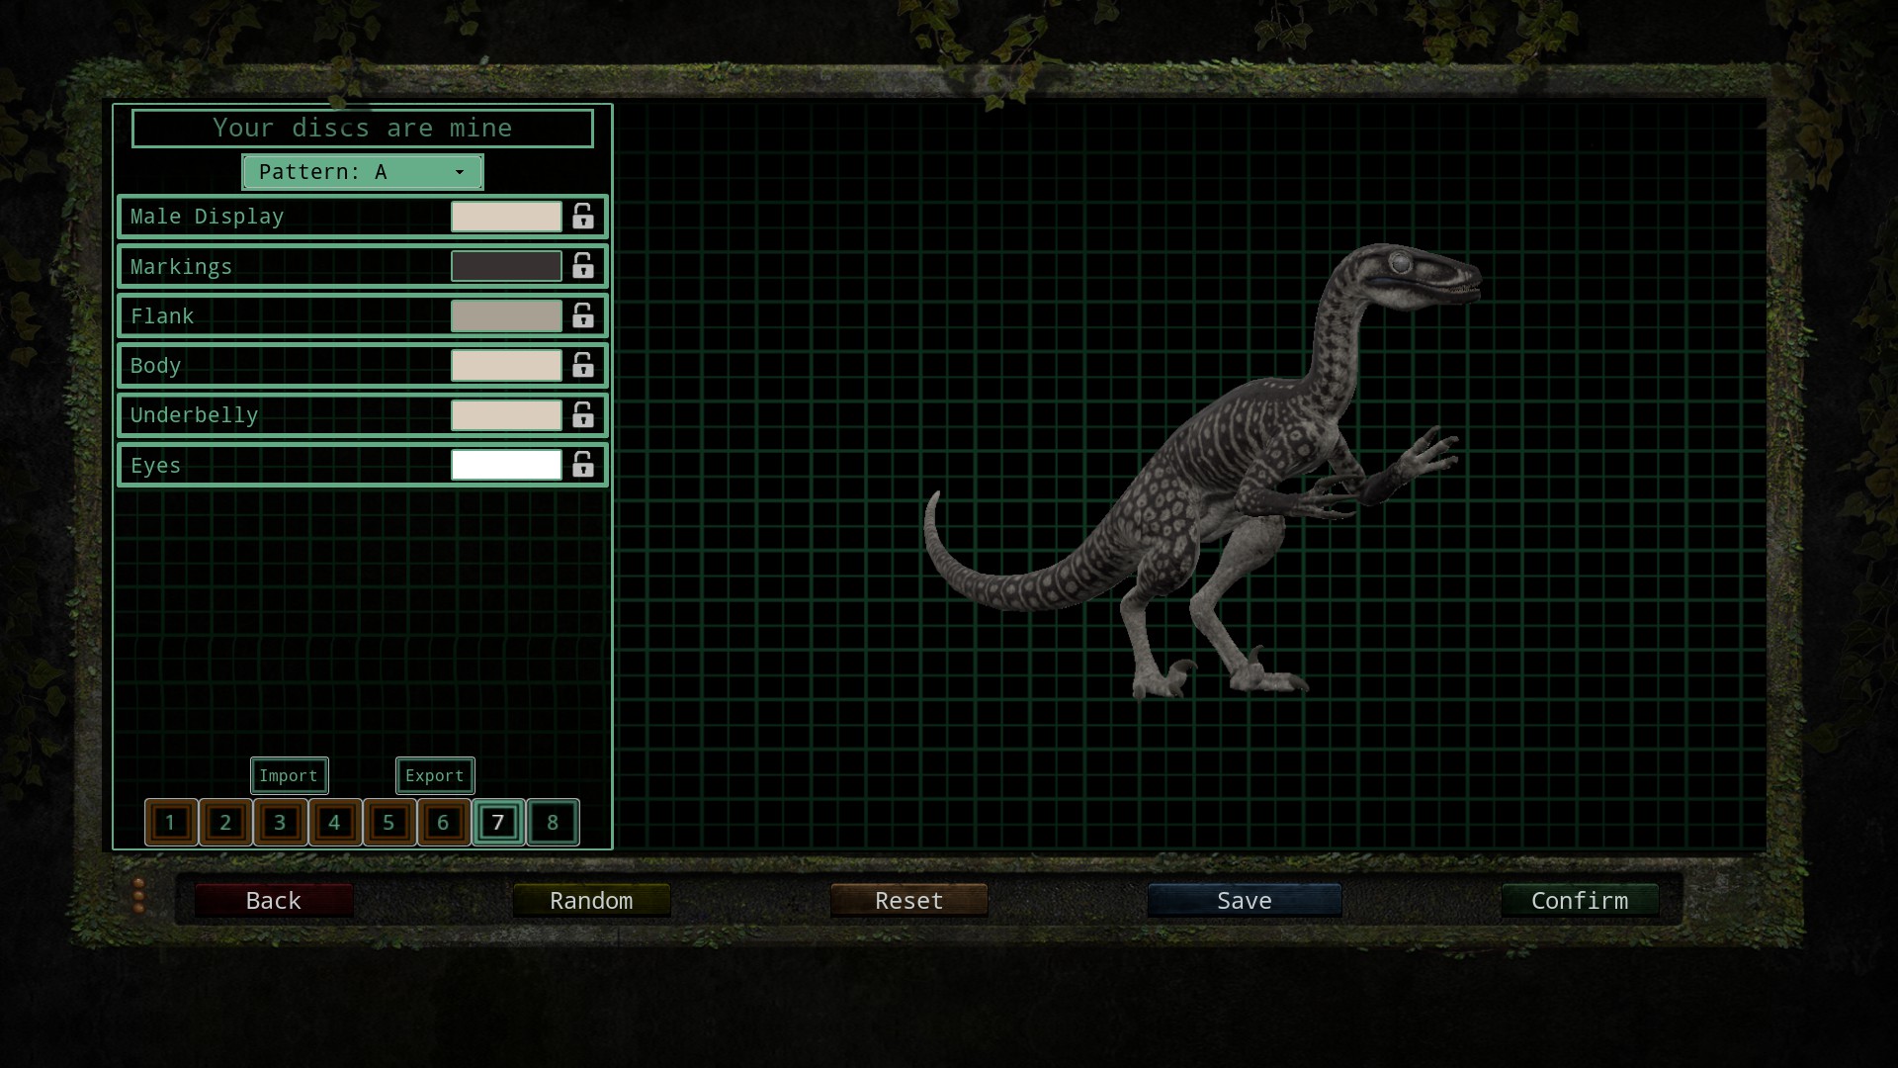1898x1068 pixels.
Task: Select skin slot 1
Action: coord(171,822)
